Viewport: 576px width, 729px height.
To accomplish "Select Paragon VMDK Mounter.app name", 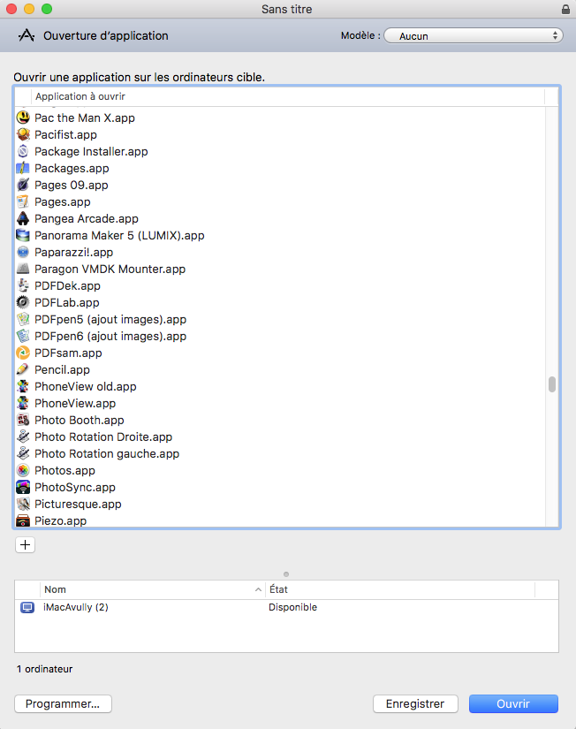I will (110, 270).
